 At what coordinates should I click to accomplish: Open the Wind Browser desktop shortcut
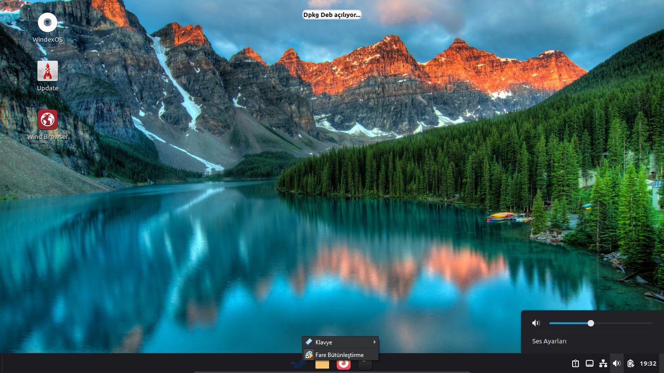coord(48,119)
